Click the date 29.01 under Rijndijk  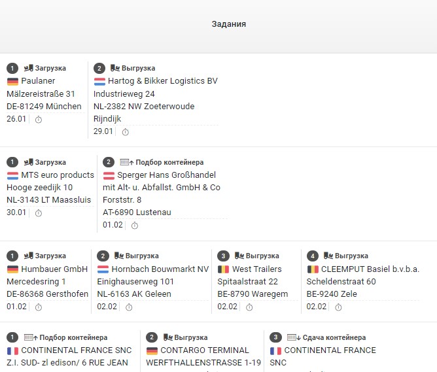(x=103, y=131)
